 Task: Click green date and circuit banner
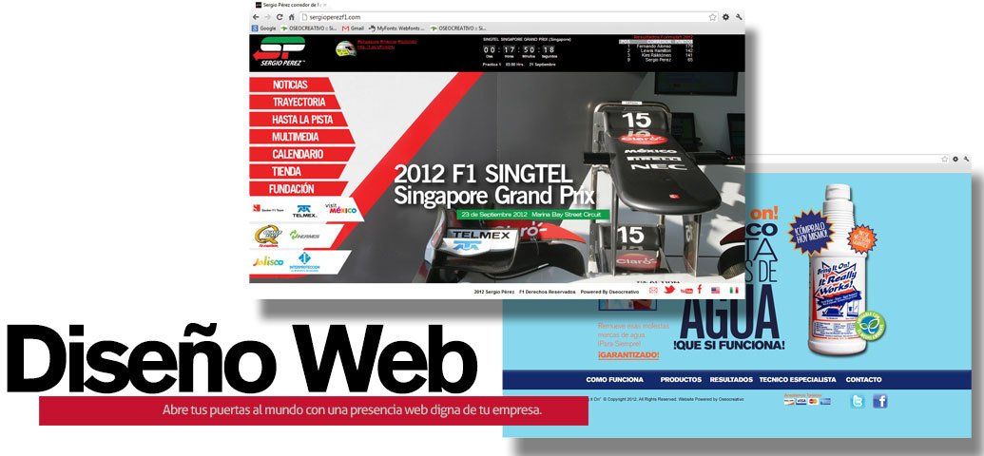[x=532, y=214]
